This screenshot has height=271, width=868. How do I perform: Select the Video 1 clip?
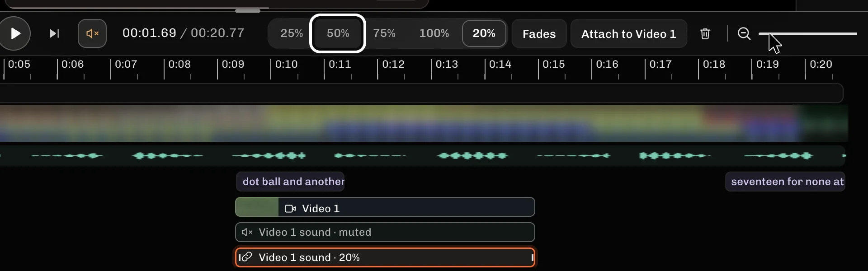(385, 207)
